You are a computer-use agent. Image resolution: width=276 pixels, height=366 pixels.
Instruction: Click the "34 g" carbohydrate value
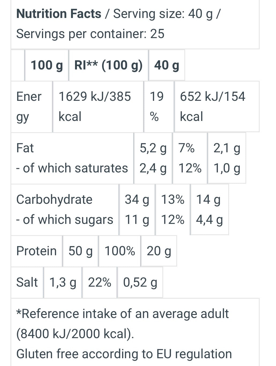pyautogui.click(x=137, y=199)
